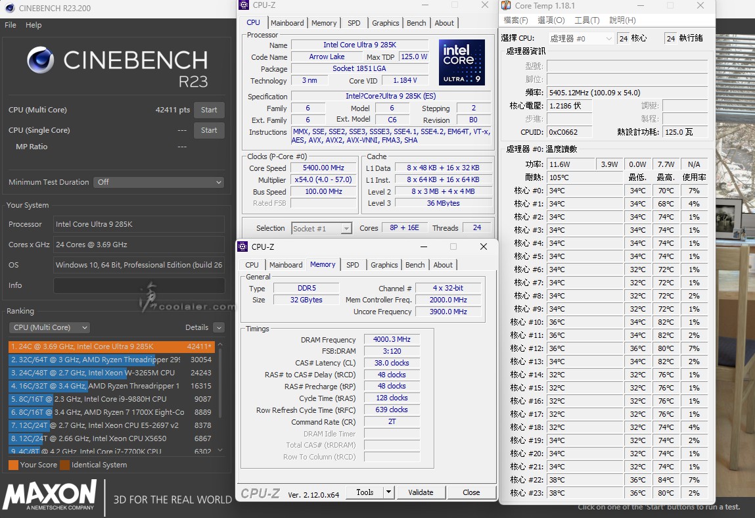This screenshot has height=518, width=755.
Task: Click the ranking list scrollbar in Cinebench
Action: [221, 383]
